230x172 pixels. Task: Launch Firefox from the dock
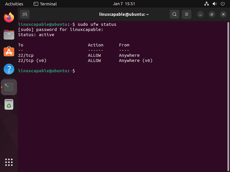(x=9, y=17)
